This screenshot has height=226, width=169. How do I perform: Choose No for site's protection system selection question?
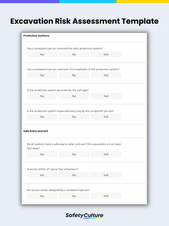coord(74,55)
